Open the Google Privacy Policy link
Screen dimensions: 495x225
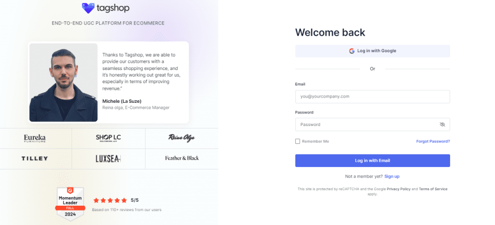click(x=398, y=189)
